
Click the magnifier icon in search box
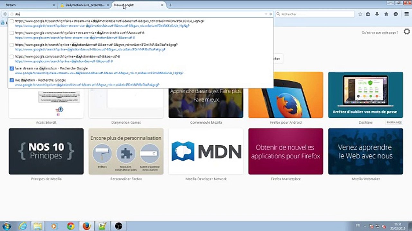[x=278, y=14]
